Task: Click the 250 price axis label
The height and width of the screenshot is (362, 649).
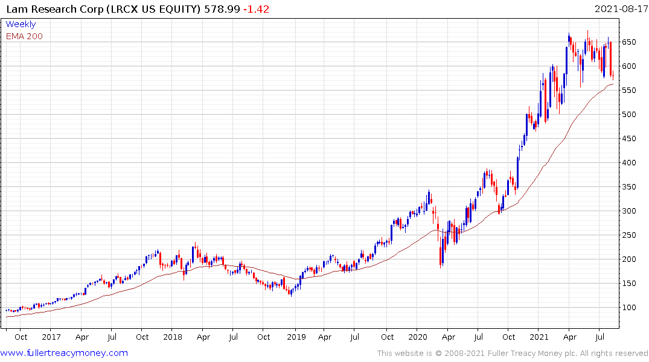Action: pyautogui.click(x=628, y=235)
